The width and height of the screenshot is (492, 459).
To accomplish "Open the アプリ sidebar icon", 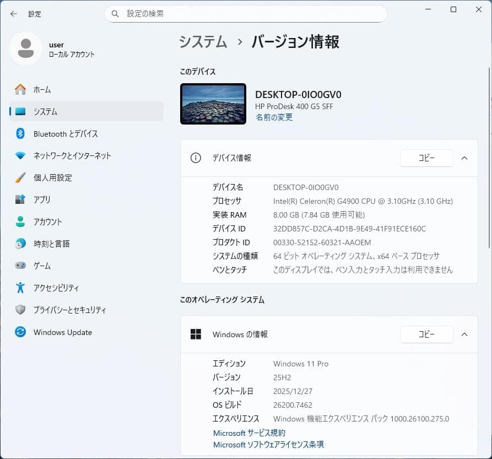I will pyautogui.click(x=21, y=199).
